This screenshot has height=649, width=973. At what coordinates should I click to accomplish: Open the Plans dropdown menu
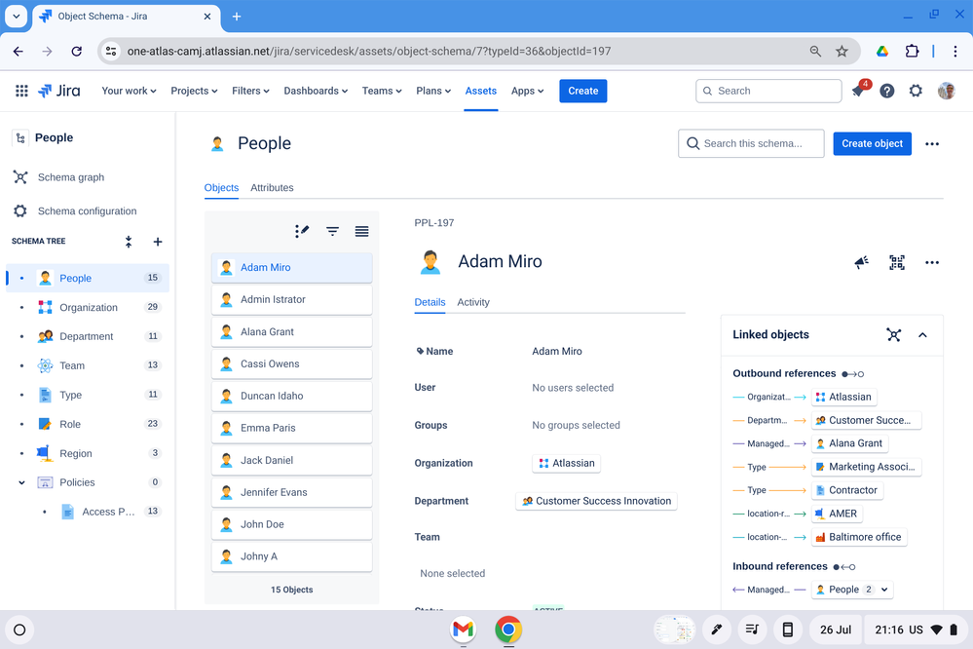pyautogui.click(x=433, y=91)
